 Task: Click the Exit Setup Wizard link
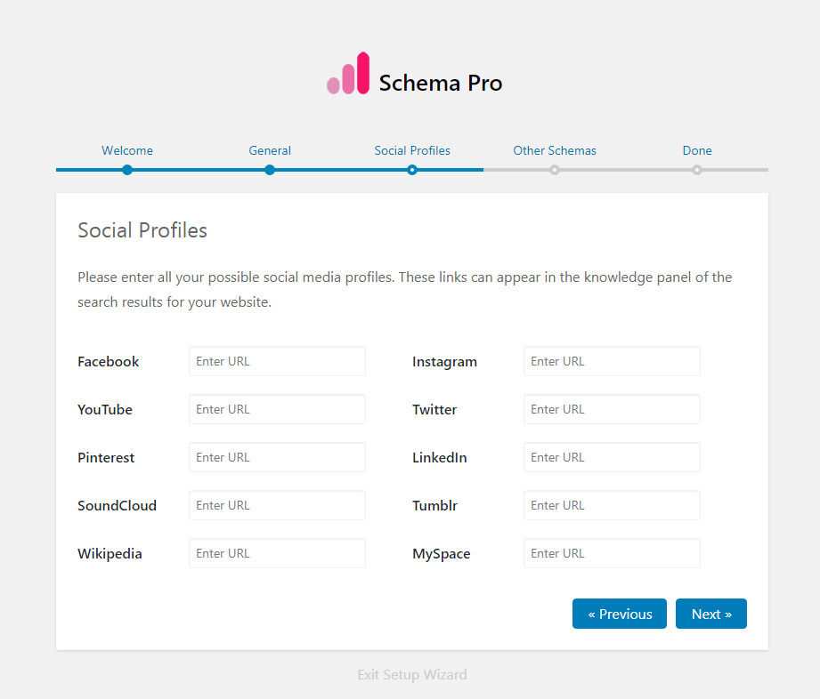412,675
